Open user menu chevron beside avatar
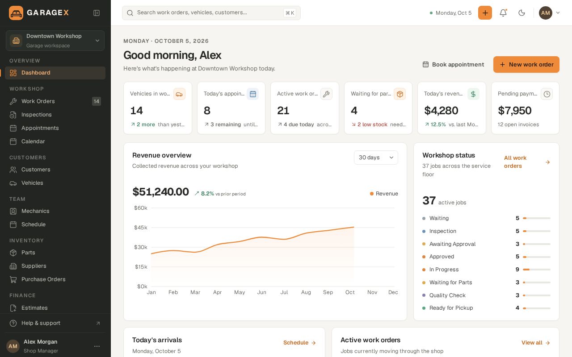Viewport: 572px width, 357px height. 558,13
